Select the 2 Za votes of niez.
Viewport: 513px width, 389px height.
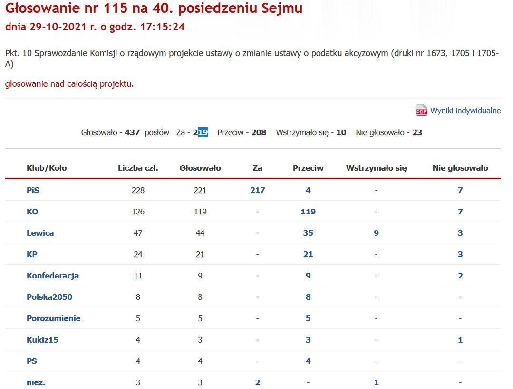(x=257, y=382)
